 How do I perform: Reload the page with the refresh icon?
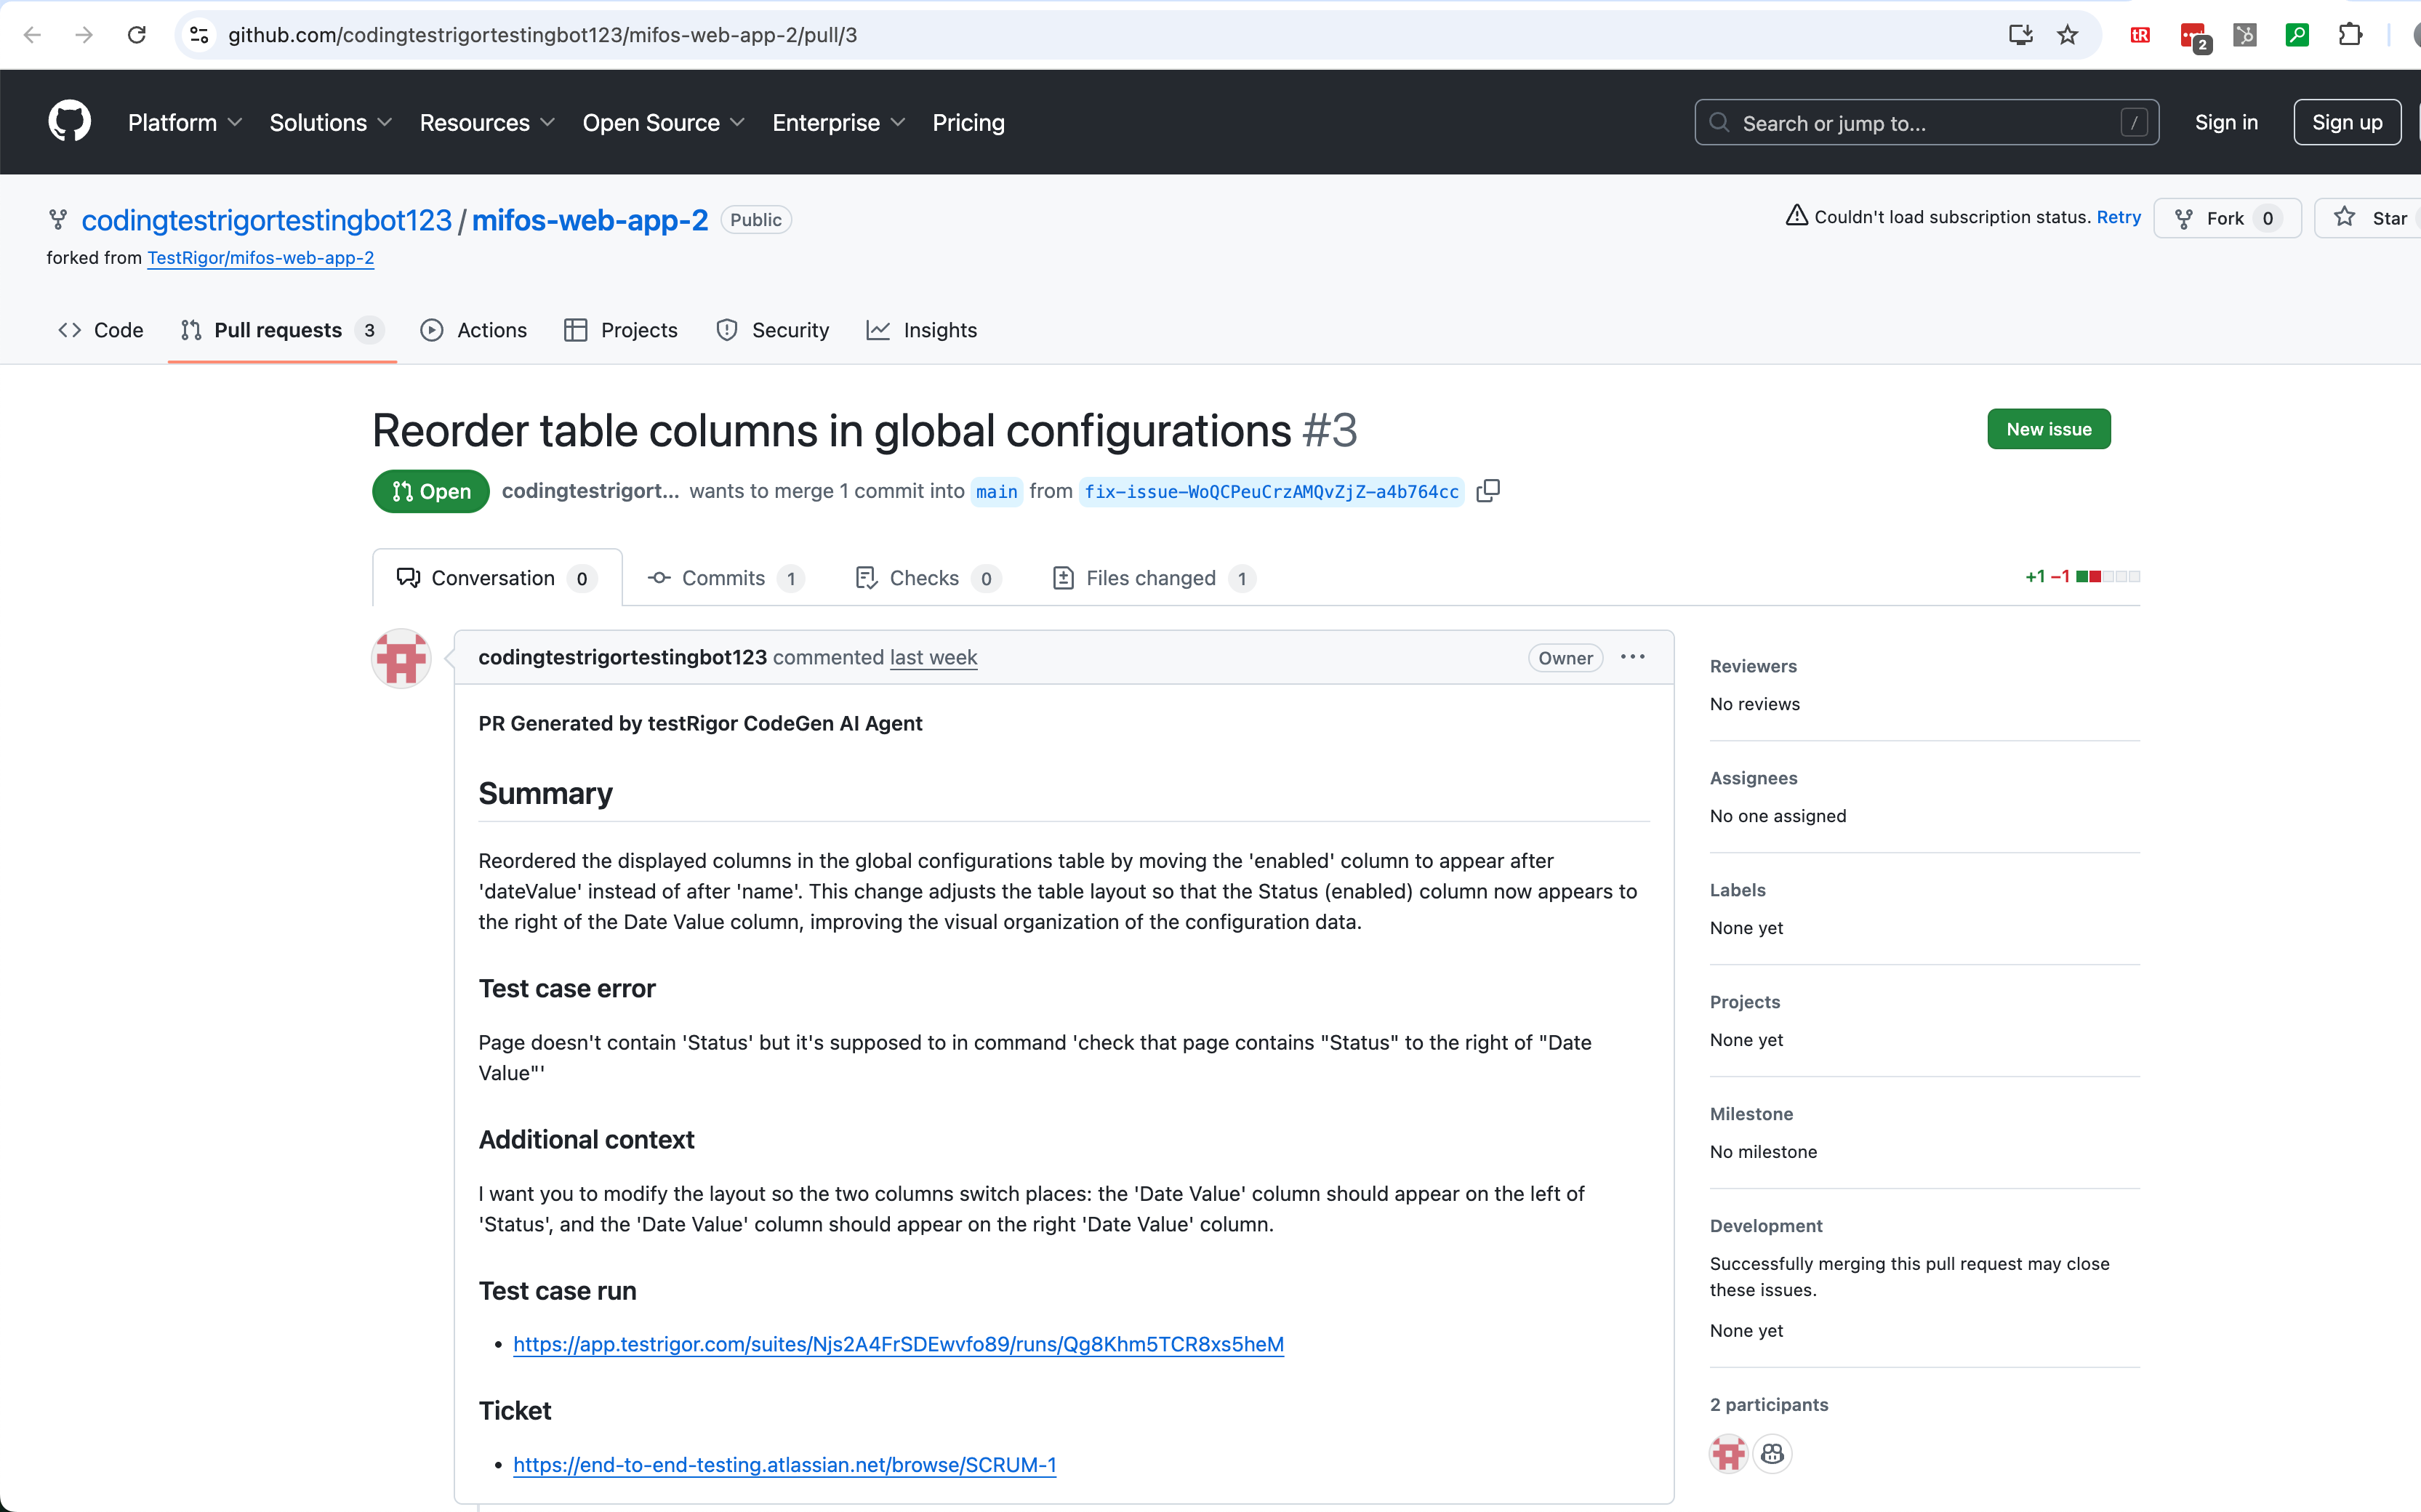[x=137, y=35]
